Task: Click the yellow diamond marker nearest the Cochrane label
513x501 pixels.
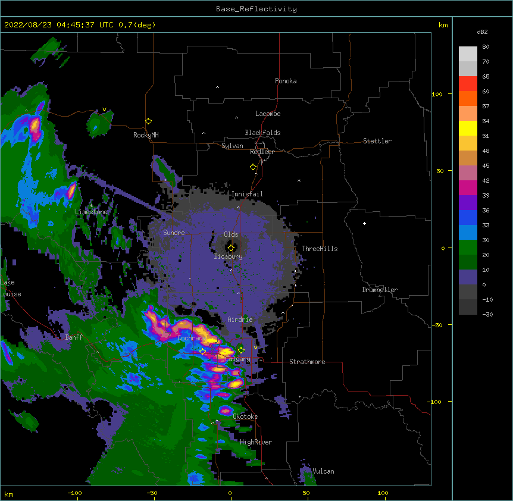Action: point(202,352)
